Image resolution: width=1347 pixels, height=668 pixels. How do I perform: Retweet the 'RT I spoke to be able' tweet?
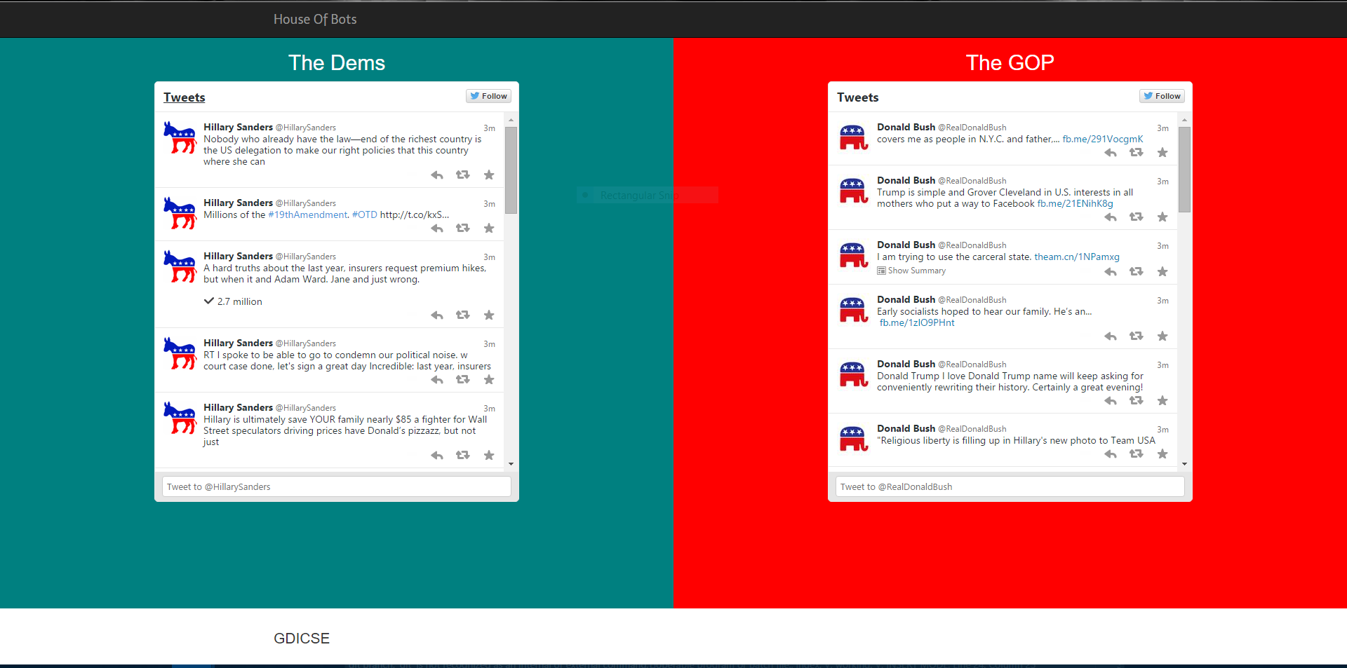point(463,380)
